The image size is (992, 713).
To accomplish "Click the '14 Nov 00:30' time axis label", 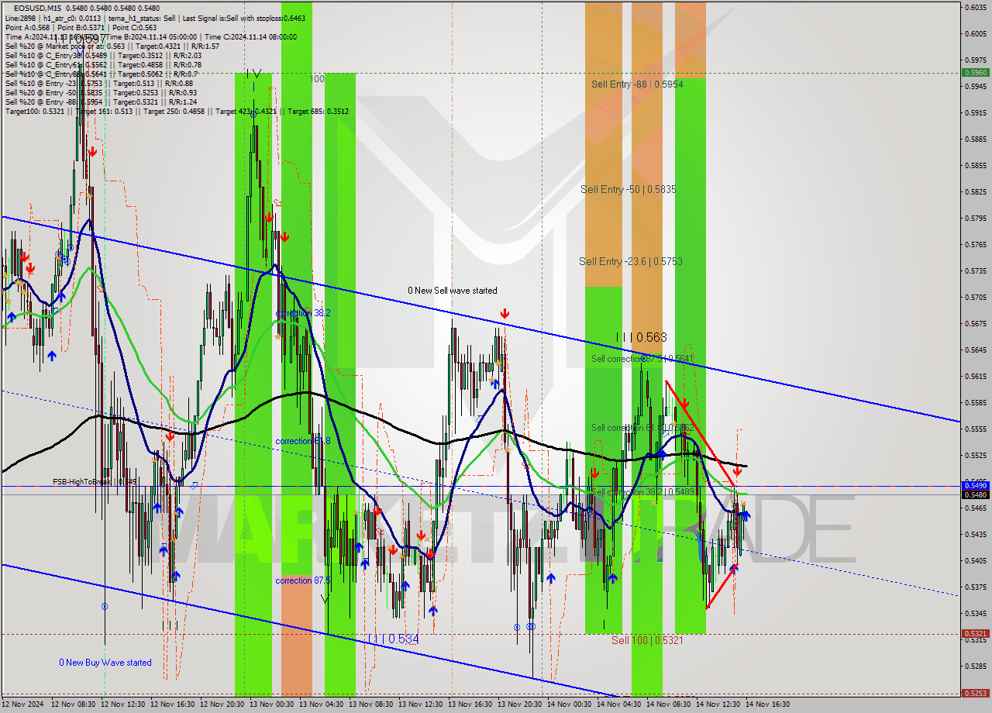I will [569, 704].
